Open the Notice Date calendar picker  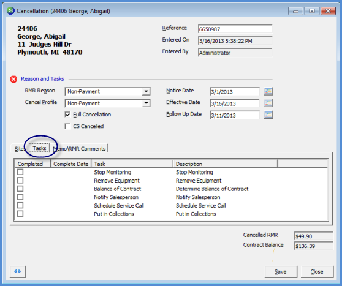pyautogui.click(x=268, y=91)
